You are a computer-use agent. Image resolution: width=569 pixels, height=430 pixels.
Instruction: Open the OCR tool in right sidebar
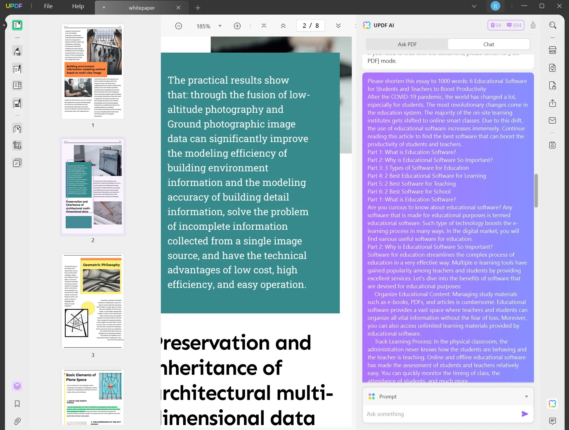click(x=552, y=50)
